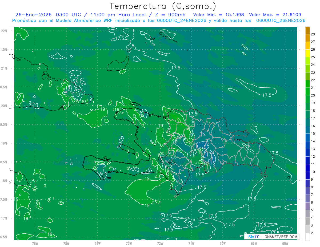Click the '68W' longitude axis label

tap(285, 243)
